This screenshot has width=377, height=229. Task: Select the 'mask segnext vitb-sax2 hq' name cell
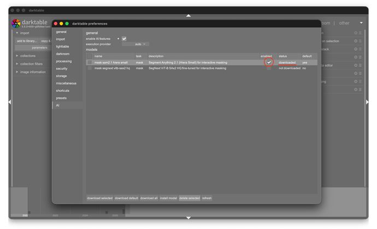(x=112, y=68)
